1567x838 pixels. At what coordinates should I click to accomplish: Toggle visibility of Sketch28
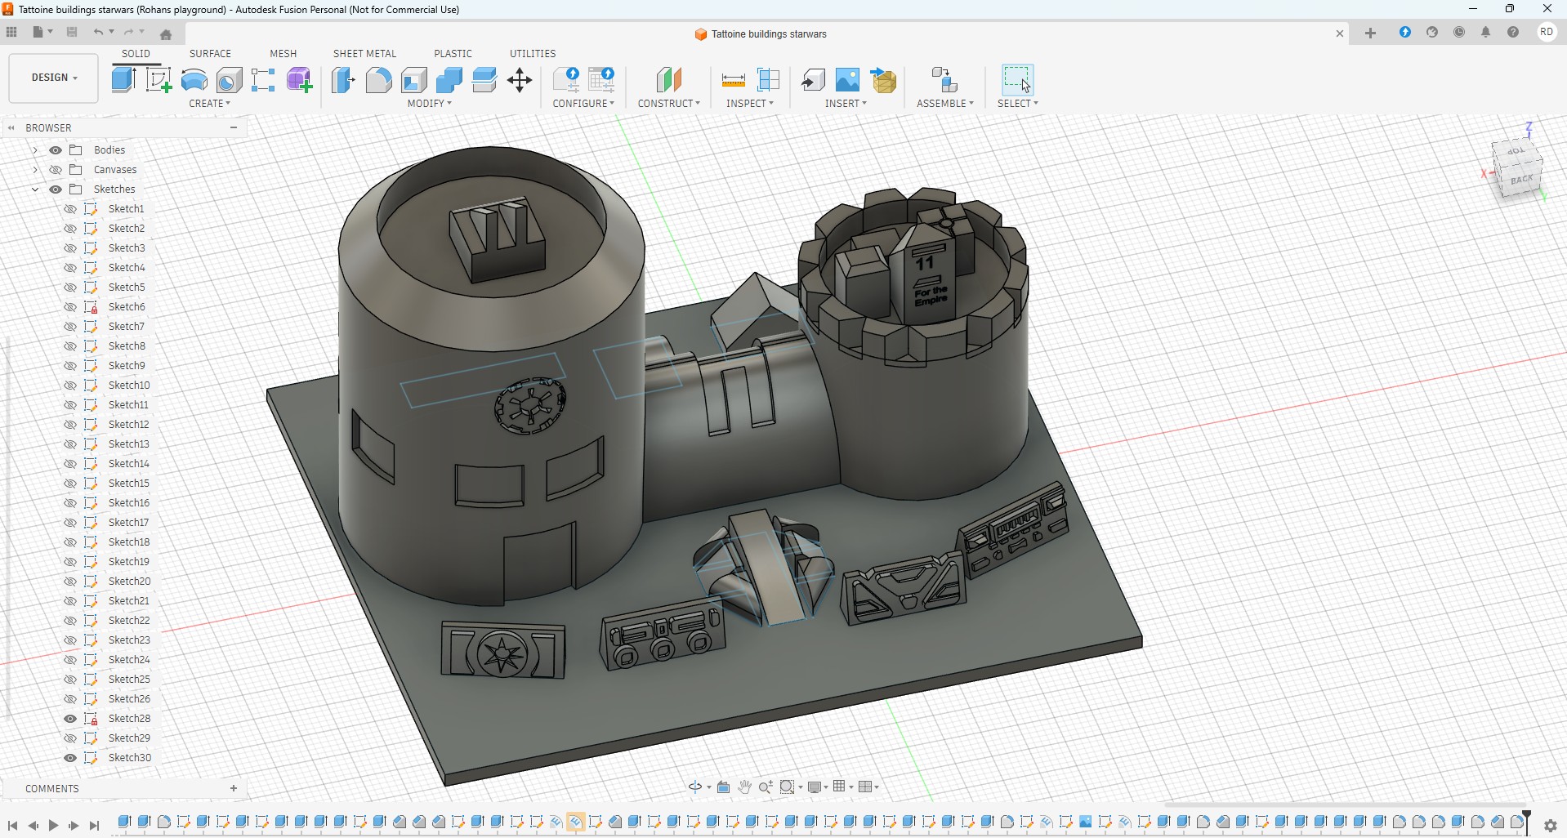coord(70,719)
